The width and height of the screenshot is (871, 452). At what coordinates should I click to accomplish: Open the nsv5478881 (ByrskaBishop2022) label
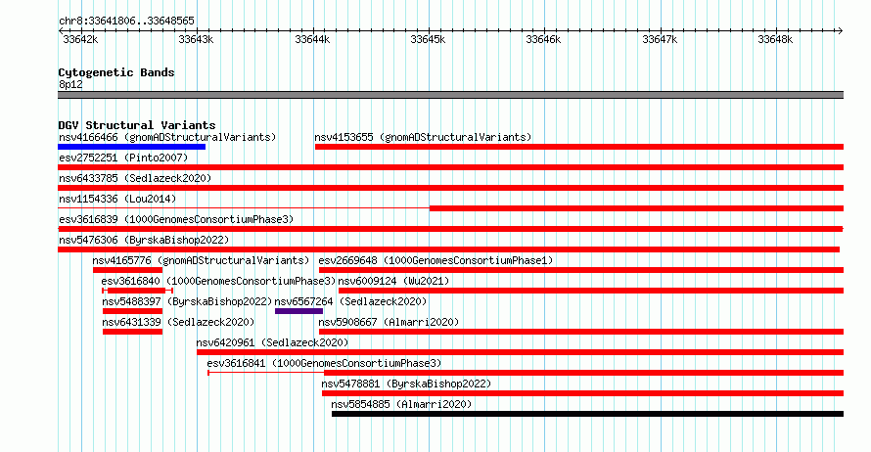pyautogui.click(x=406, y=384)
